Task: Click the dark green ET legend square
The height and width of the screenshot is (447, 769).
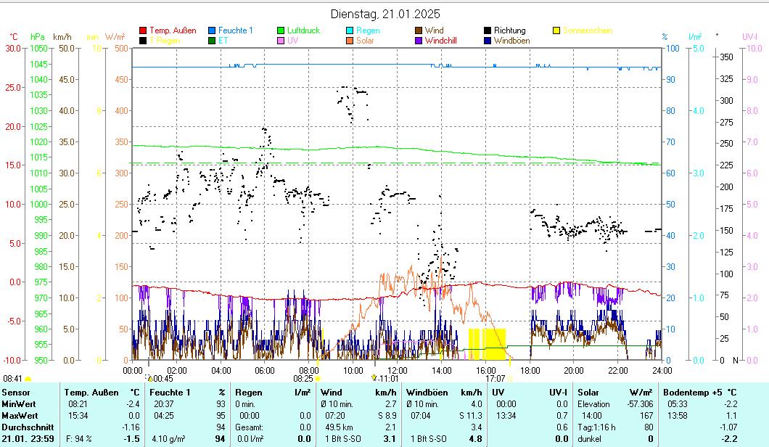Action: click(x=213, y=41)
